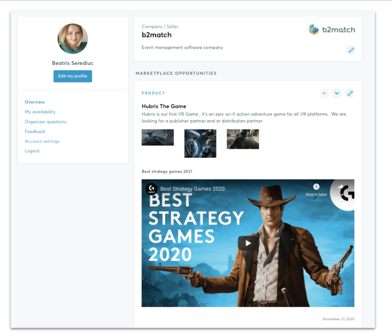Play the Best Strategy Games video
The width and height of the screenshot is (392, 336).
pyautogui.click(x=248, y=243)
